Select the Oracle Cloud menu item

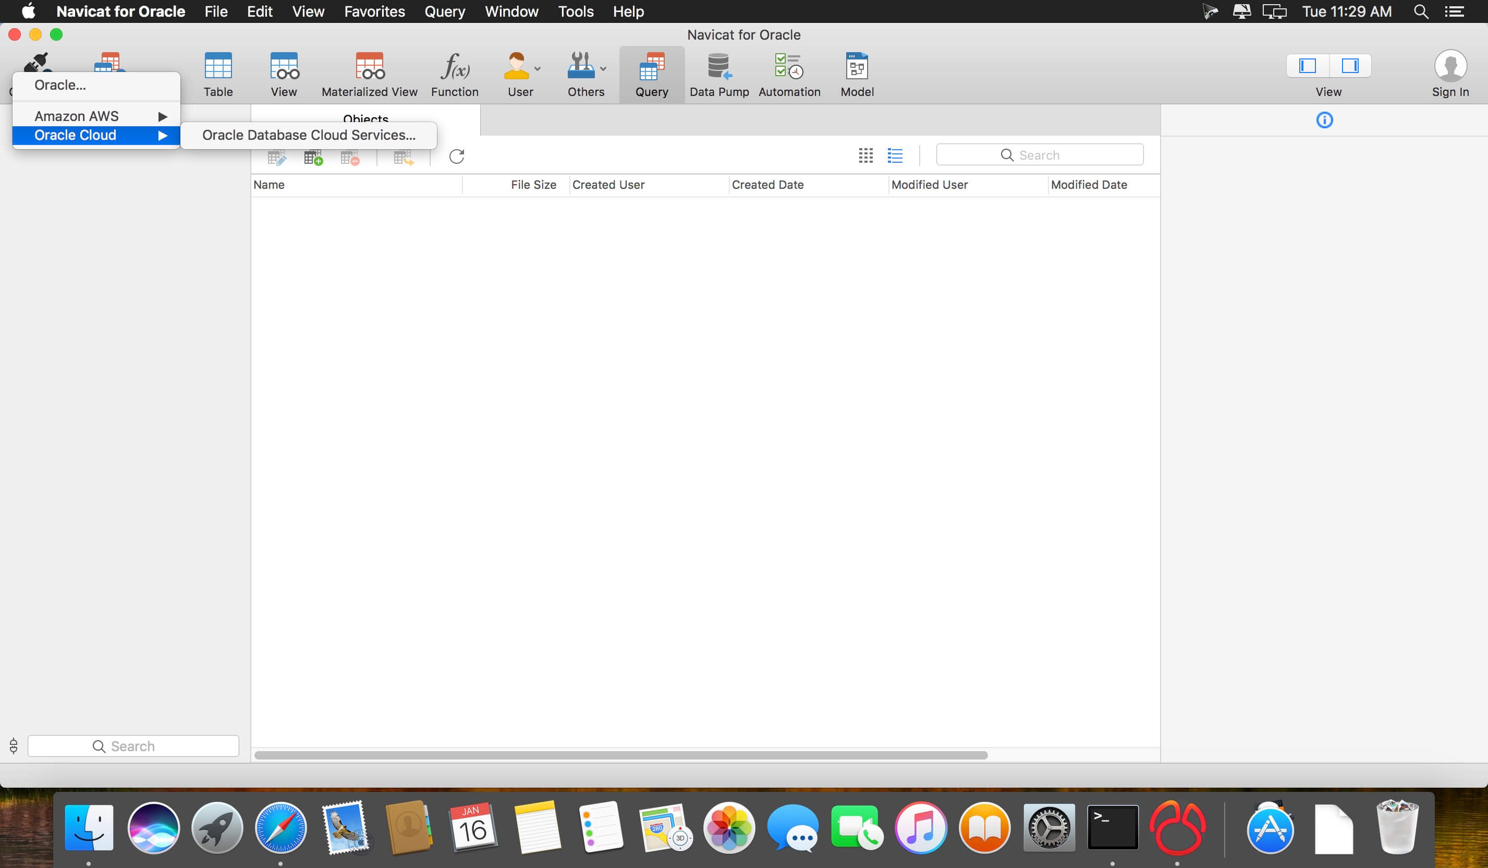point(96,135)
